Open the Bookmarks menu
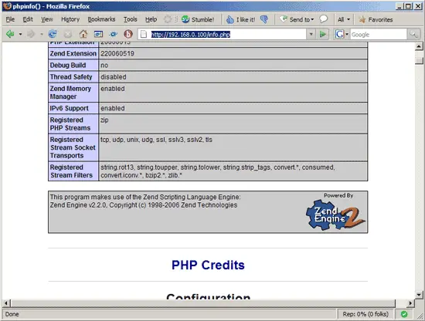The width and height of the screenshot is (425, 321). point(101,19)
